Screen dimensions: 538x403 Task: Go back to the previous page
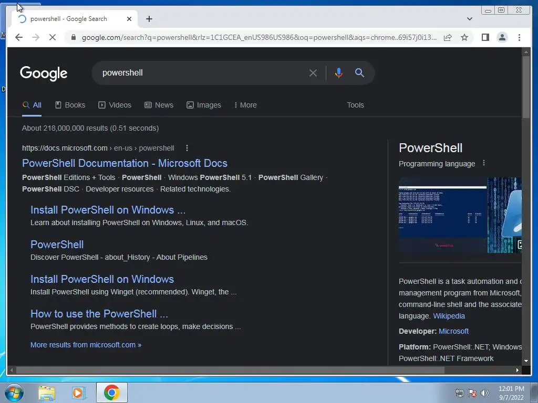point(19,37)
